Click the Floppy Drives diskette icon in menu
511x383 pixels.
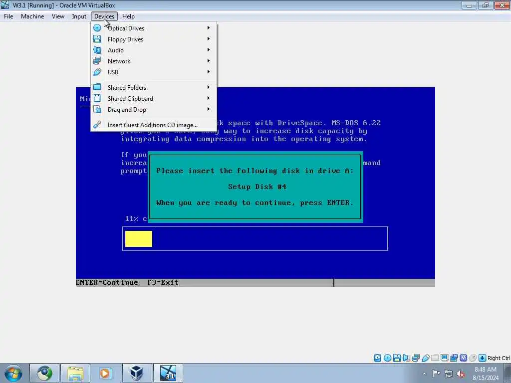click(97, 39)
